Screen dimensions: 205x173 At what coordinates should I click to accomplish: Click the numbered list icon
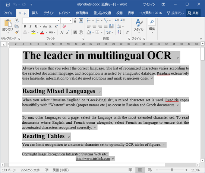(x=97, y=21)
